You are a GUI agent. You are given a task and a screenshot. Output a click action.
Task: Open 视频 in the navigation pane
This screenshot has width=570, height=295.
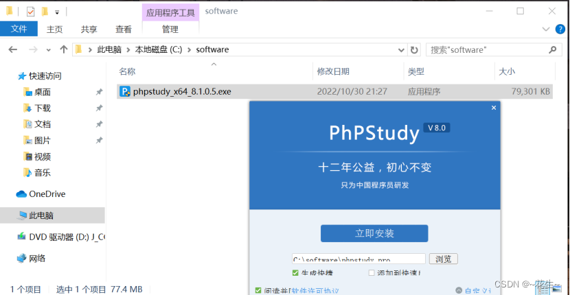42,156
